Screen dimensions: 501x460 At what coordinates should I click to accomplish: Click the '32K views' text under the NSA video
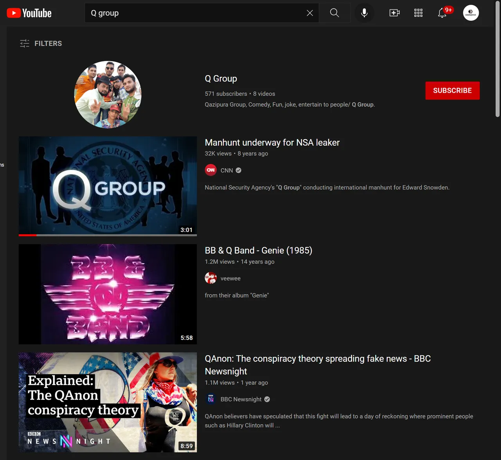[218, 154]
